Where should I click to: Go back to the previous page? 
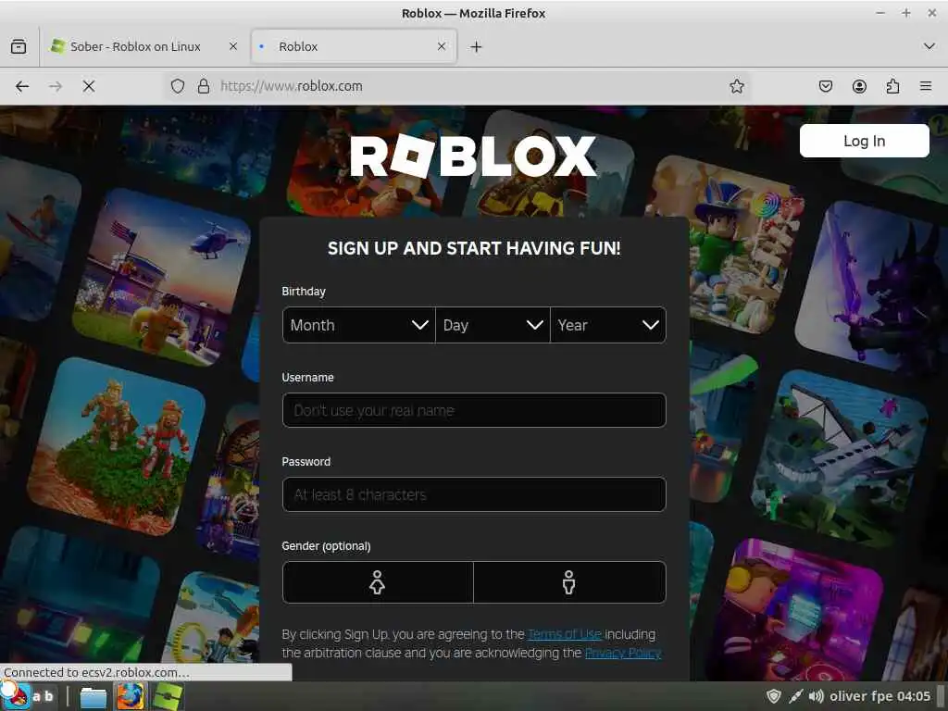coord(22,86)
